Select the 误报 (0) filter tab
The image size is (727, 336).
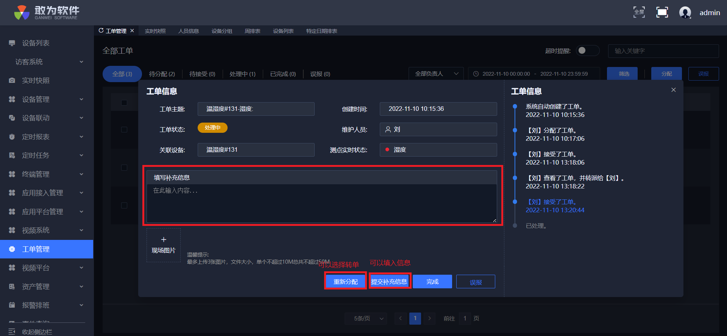click(320, 74)
